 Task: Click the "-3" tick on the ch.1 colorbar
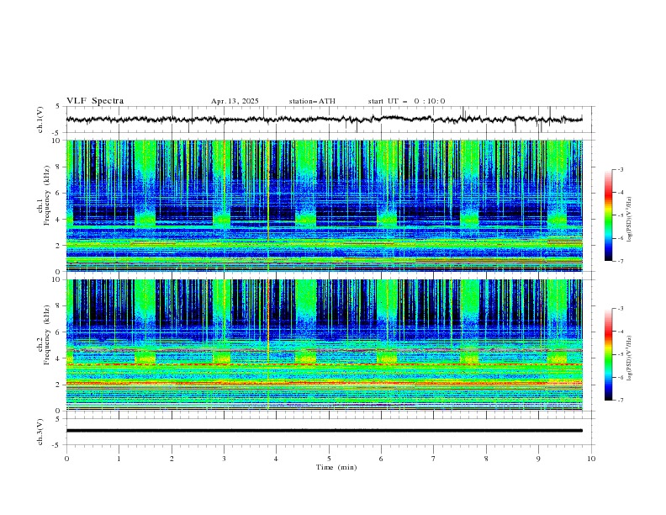(x=621, y=169)
